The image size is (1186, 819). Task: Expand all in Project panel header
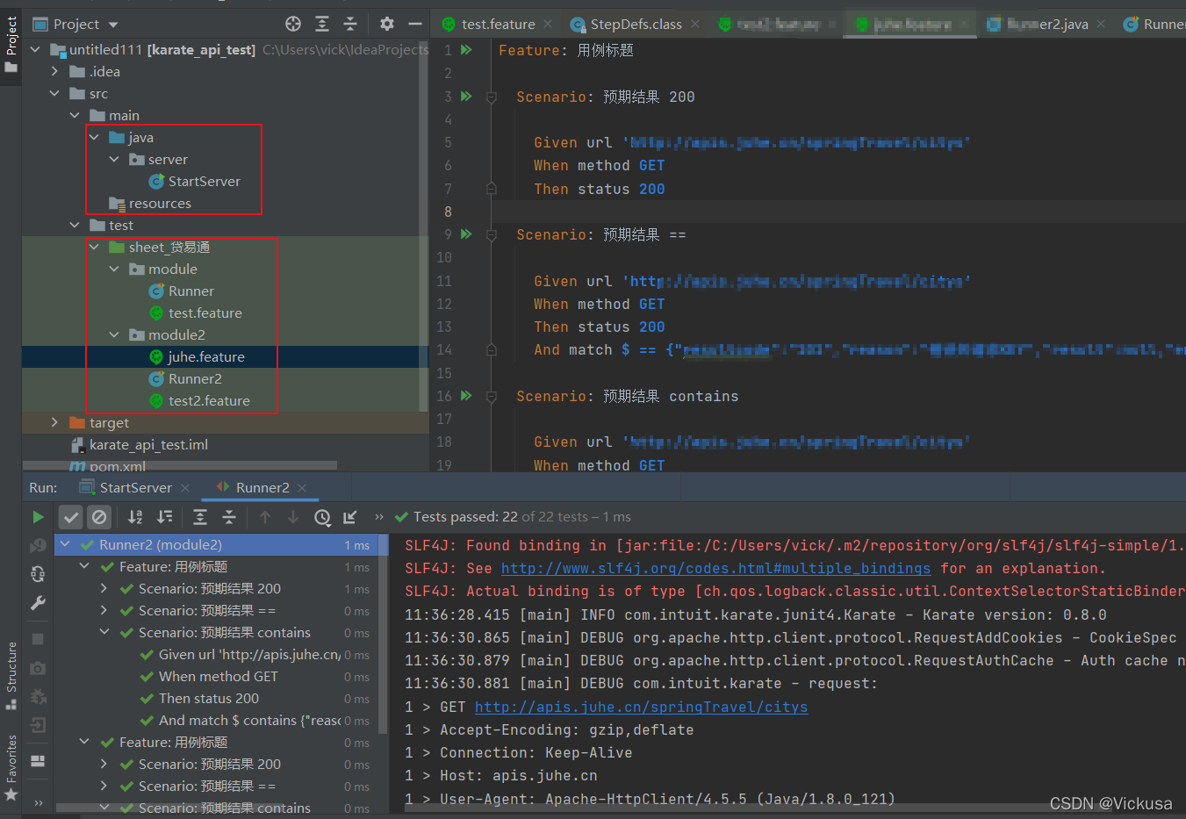coord(322,24)
